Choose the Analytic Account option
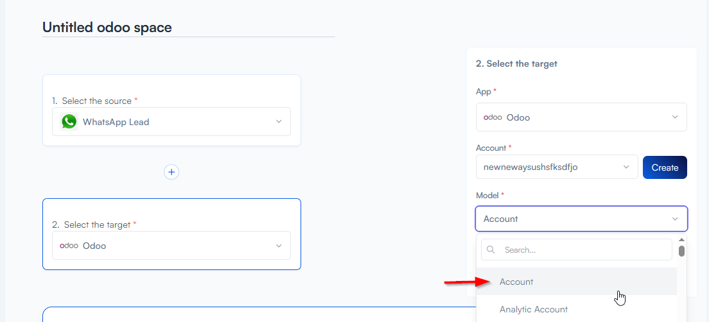 pyautogui.click(x=534, y=309)
